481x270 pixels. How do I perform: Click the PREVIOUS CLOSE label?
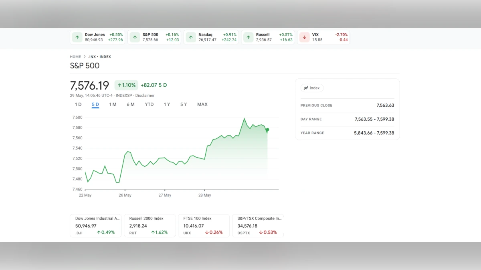tap(316, 106)
